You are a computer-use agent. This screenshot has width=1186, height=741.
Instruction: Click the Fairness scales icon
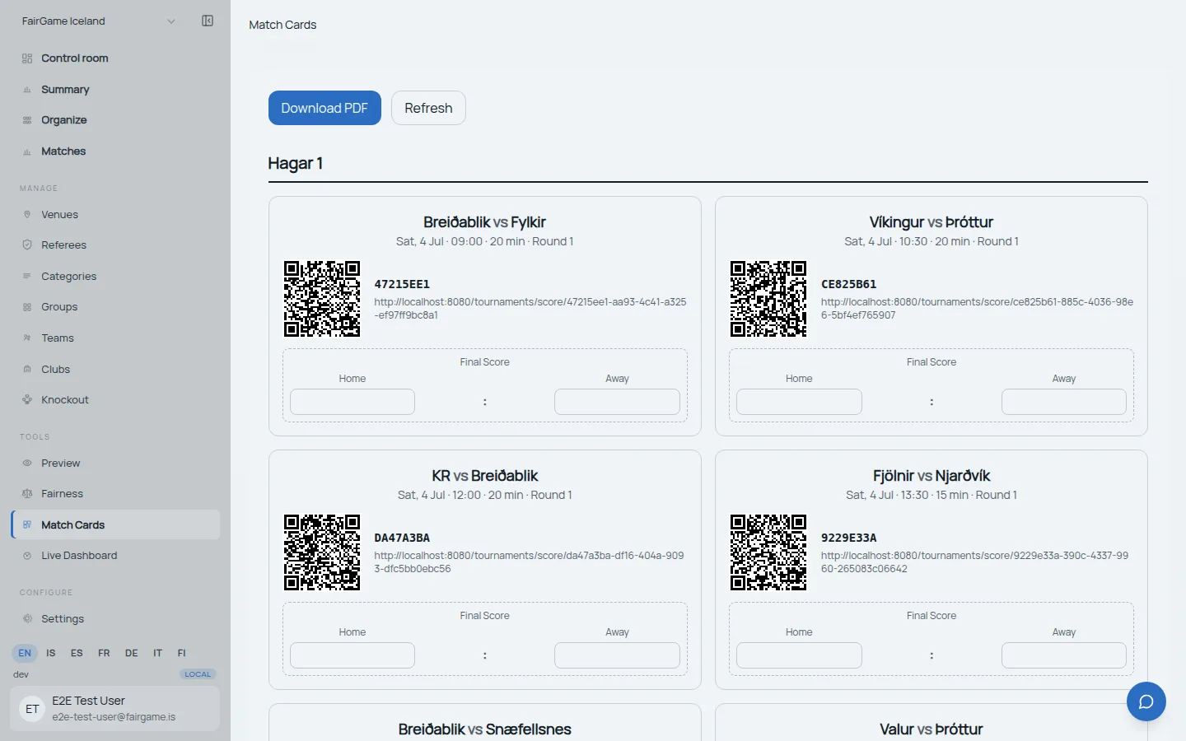[x=27, y=493]
